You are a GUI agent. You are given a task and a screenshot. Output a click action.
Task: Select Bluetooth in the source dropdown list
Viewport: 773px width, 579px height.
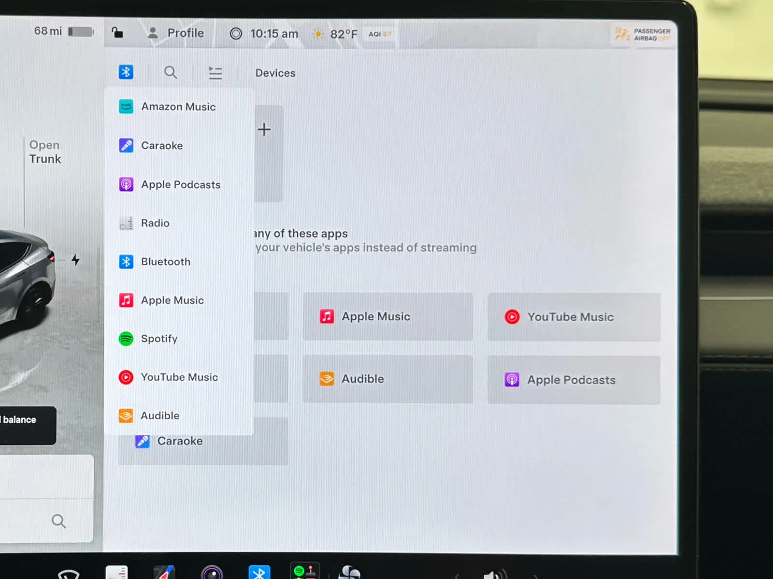coord(179,262)
